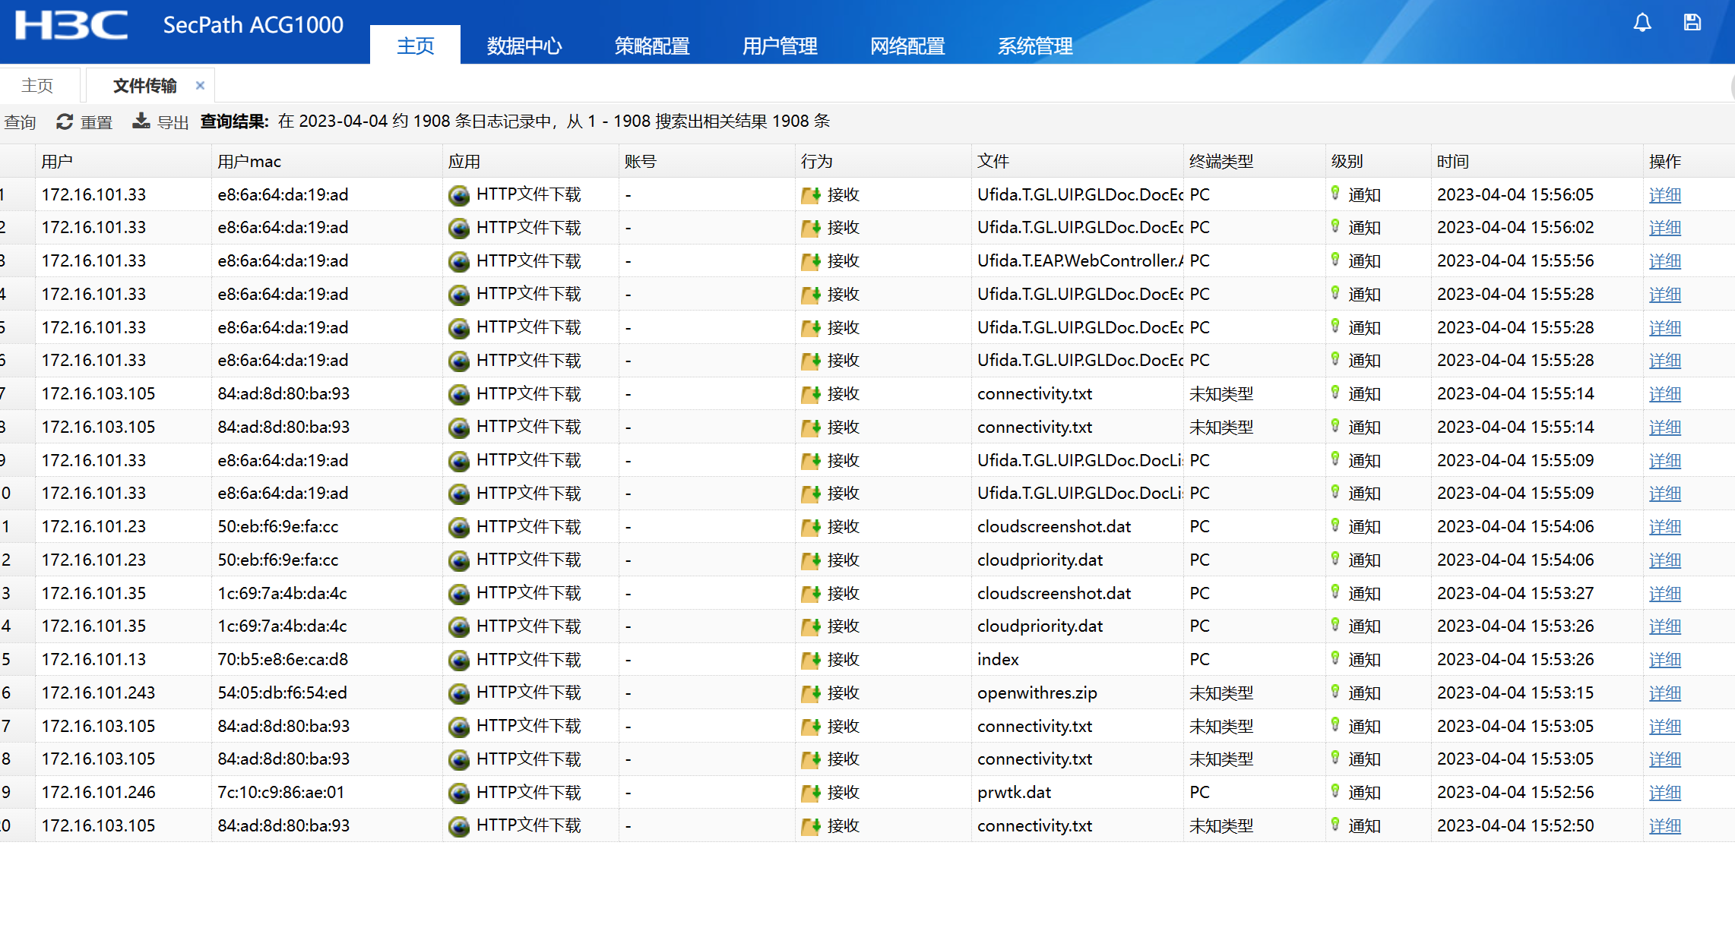Viewport: 1735px width, 937px height.
Task: Click the reset refresh icon
Action: [65, 121]
